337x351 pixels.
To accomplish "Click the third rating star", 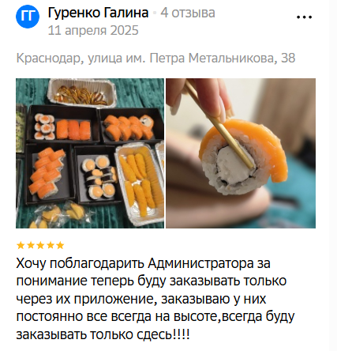I will pyautogui.click(x=40, y=245).
